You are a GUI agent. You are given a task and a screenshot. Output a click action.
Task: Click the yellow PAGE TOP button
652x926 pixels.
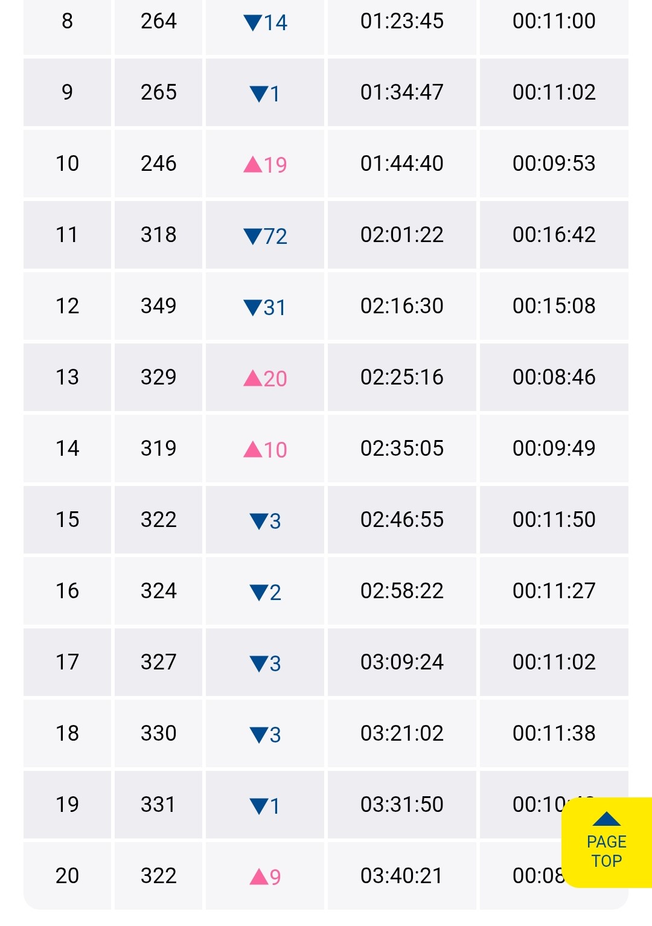(x=606, y=843)
